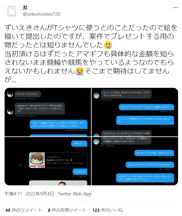Click the heart reaction icon beside GigaFile card

tap(21, 165)
